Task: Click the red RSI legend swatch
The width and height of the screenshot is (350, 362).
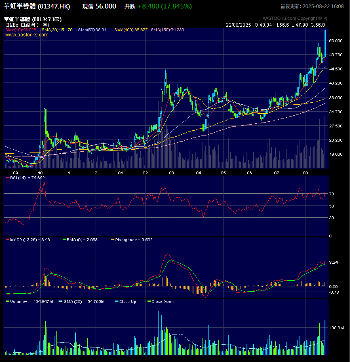Action: (x=8, y=178)
